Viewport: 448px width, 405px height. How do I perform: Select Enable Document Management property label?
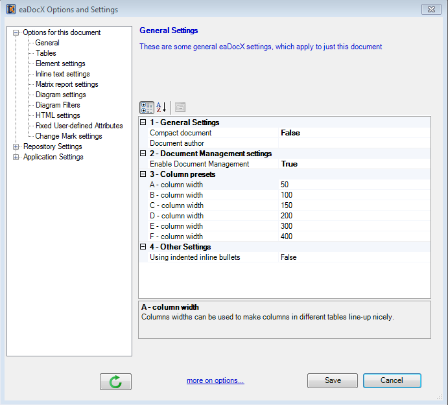click(x=200, y=164)
